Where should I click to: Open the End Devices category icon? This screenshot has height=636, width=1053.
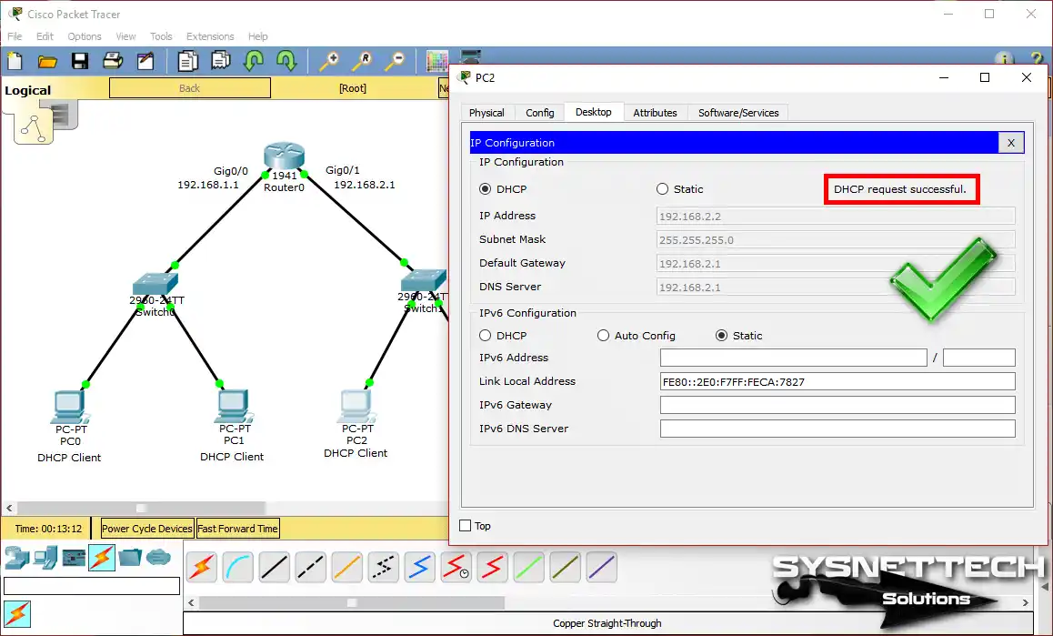coord(45,559)
